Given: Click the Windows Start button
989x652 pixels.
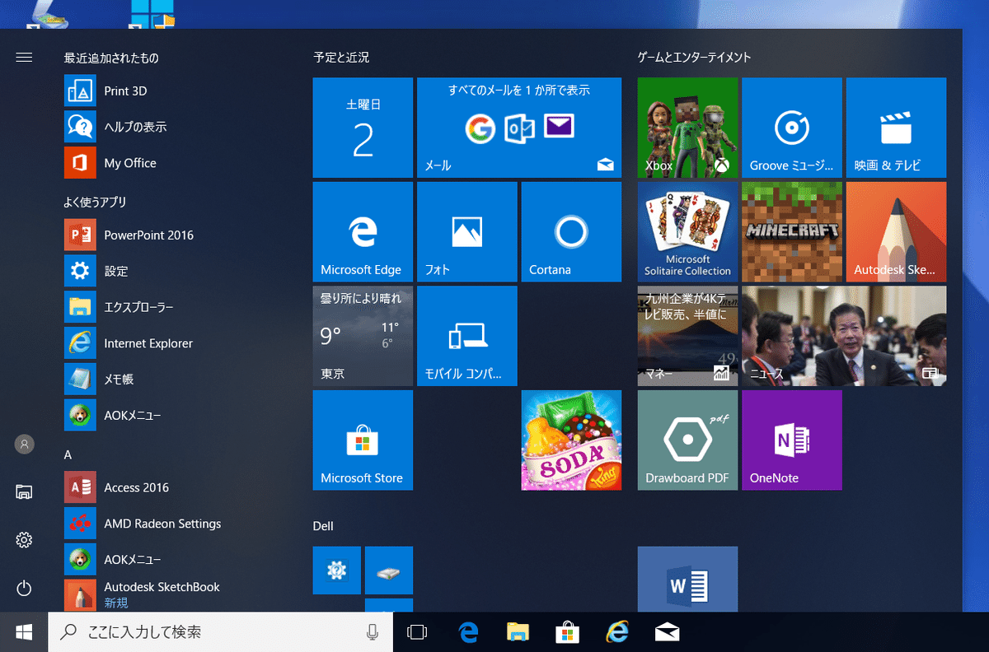Looking at the screenshot, I should (x=24, y=632).
